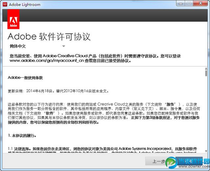
Task: Click the scrollbar down arrow
Action: tap(206, 151)
